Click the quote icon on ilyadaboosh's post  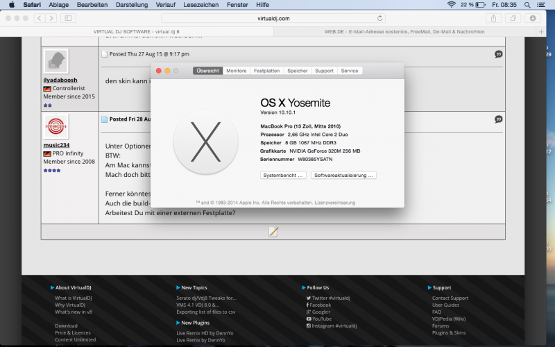(x=498, y=54)
